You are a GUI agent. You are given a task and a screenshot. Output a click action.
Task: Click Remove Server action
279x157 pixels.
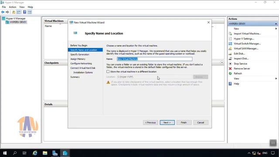tap(242, 68)
